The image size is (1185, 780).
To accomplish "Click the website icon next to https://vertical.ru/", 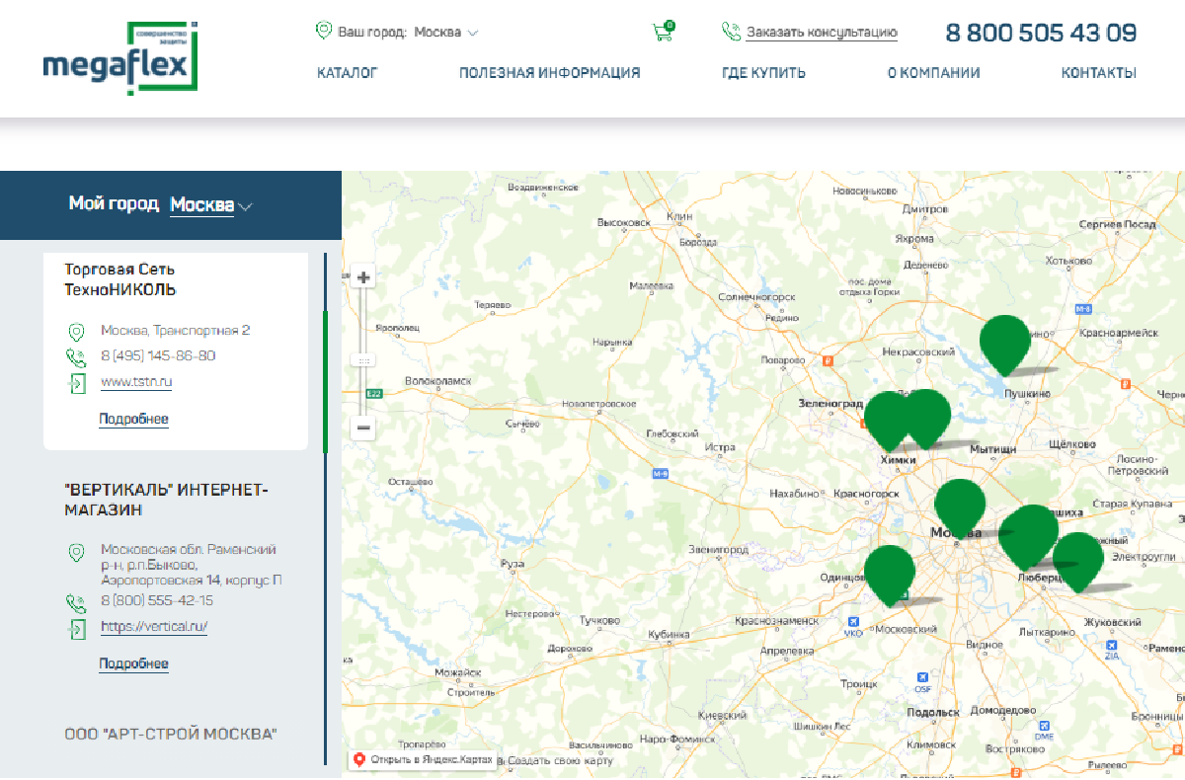I will (76, 628).
